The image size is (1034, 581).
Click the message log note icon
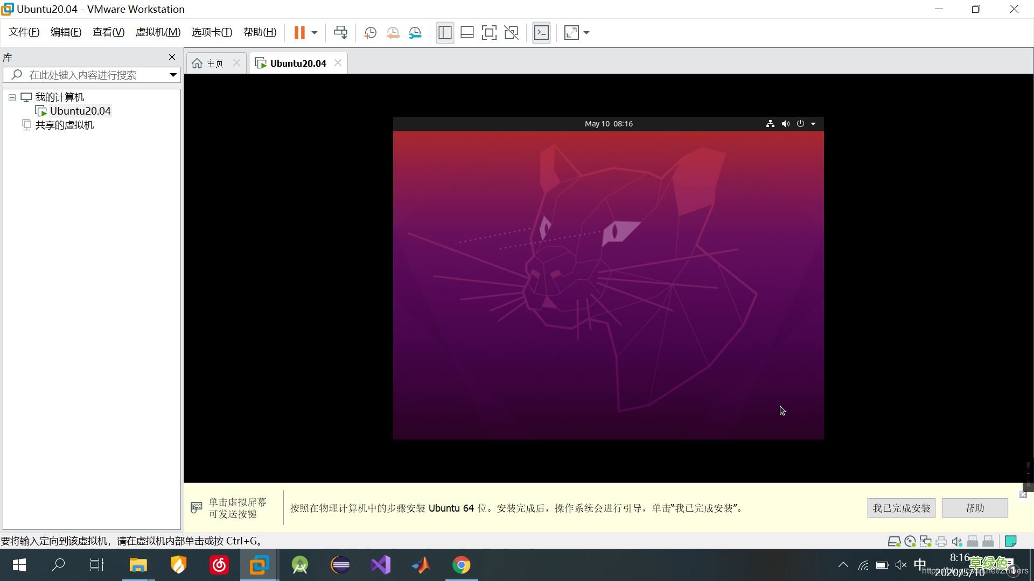(x=1011, y=541)
